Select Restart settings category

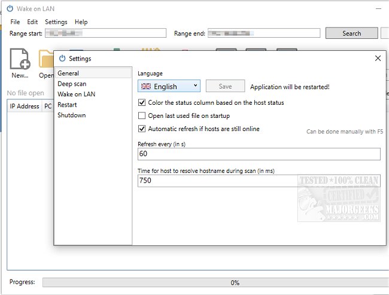[x=93, y=105]
